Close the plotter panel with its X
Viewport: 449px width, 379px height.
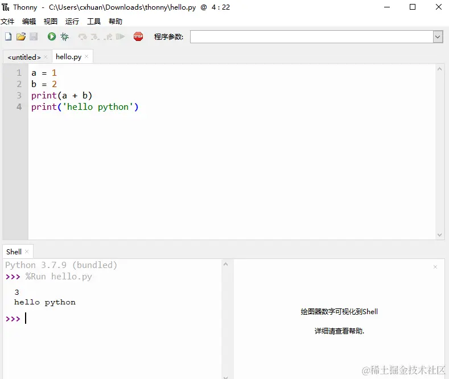435,267
